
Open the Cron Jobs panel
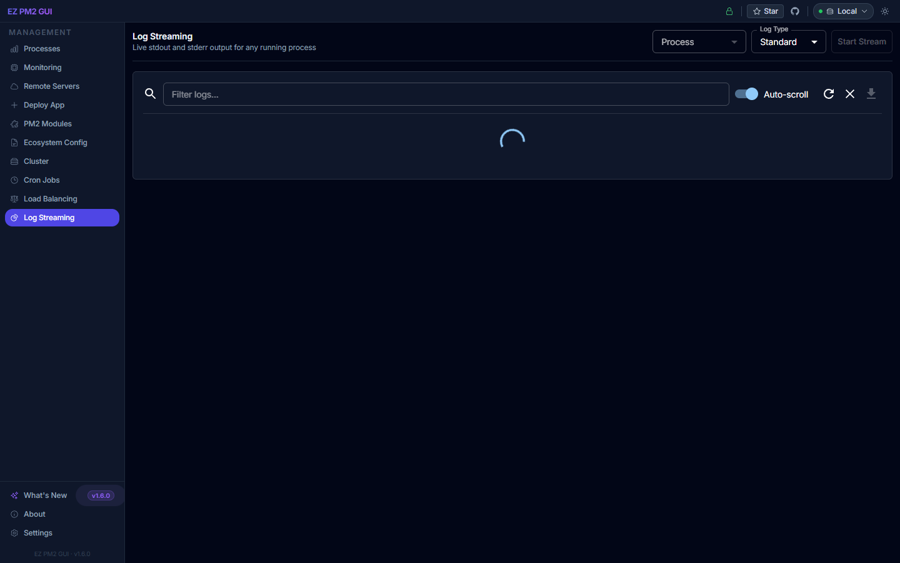pyautogui.click(x=42, y=180)
